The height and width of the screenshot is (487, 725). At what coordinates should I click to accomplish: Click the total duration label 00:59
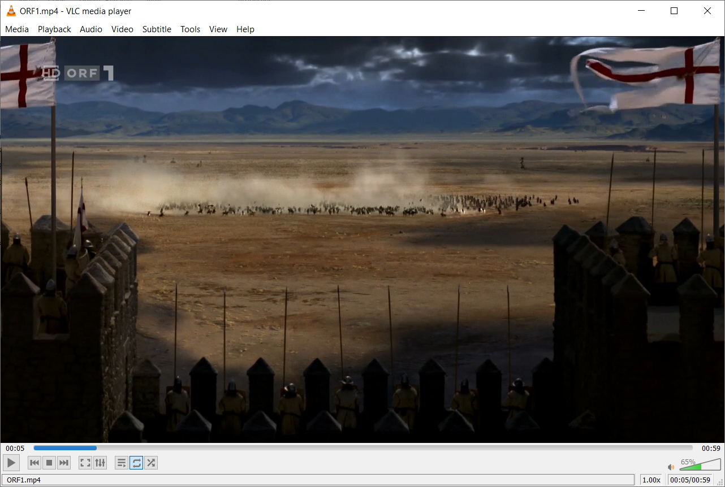click(711, 448)
